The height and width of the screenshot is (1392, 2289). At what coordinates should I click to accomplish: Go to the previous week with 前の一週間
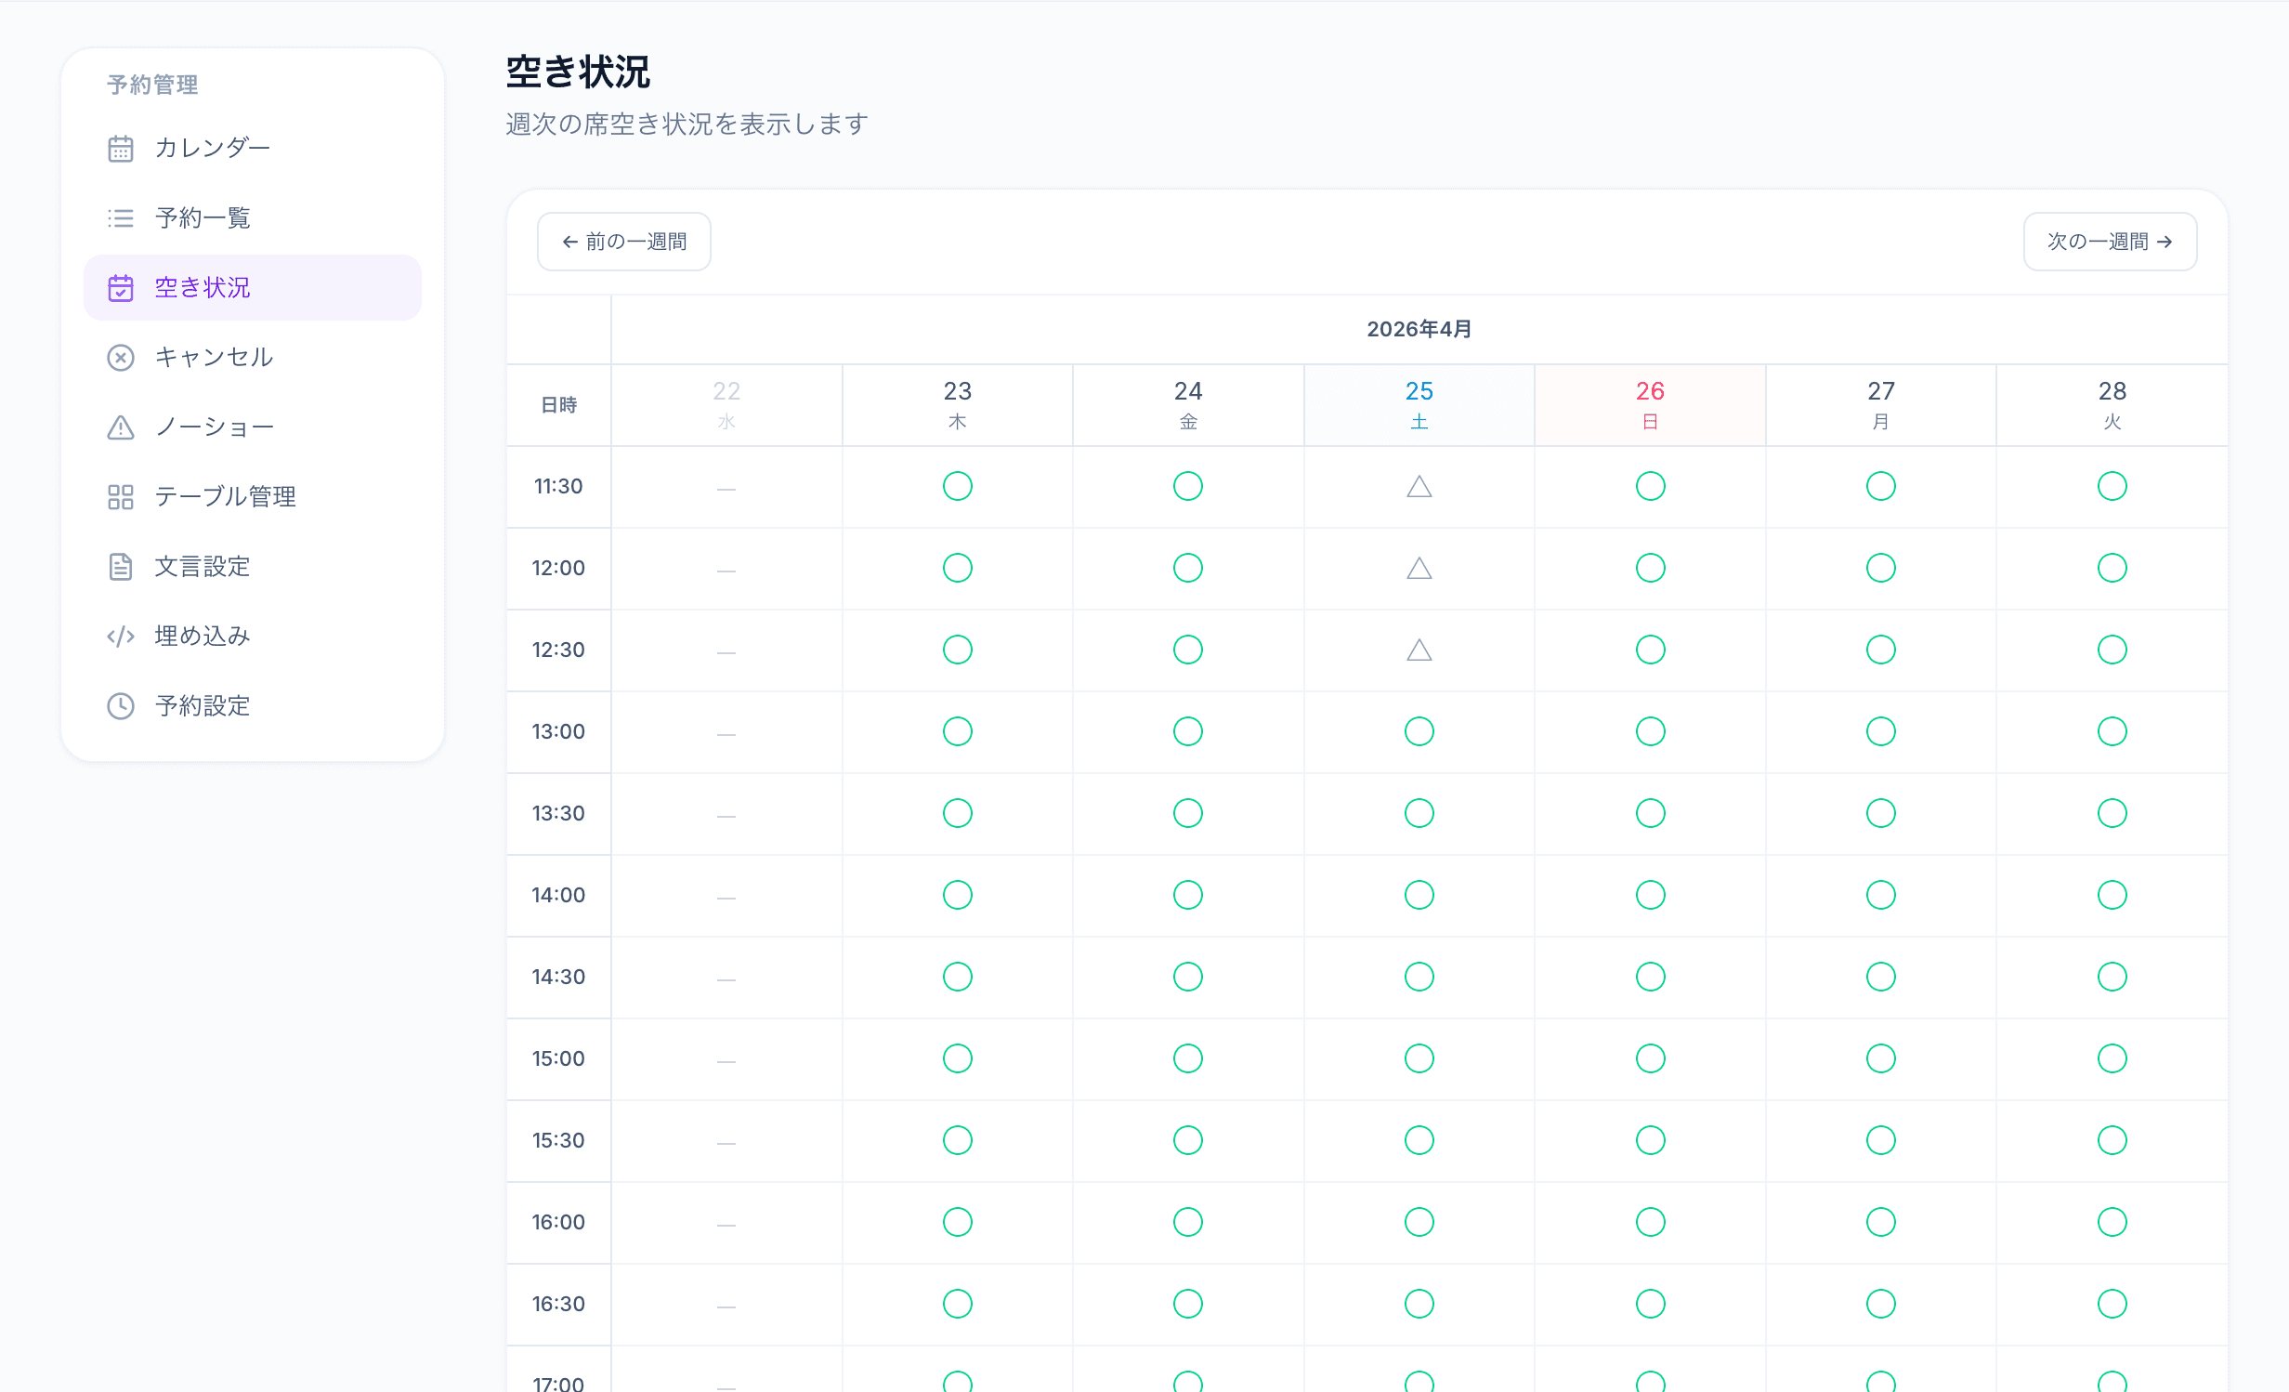pyautogui.click(x=624, y=242)
